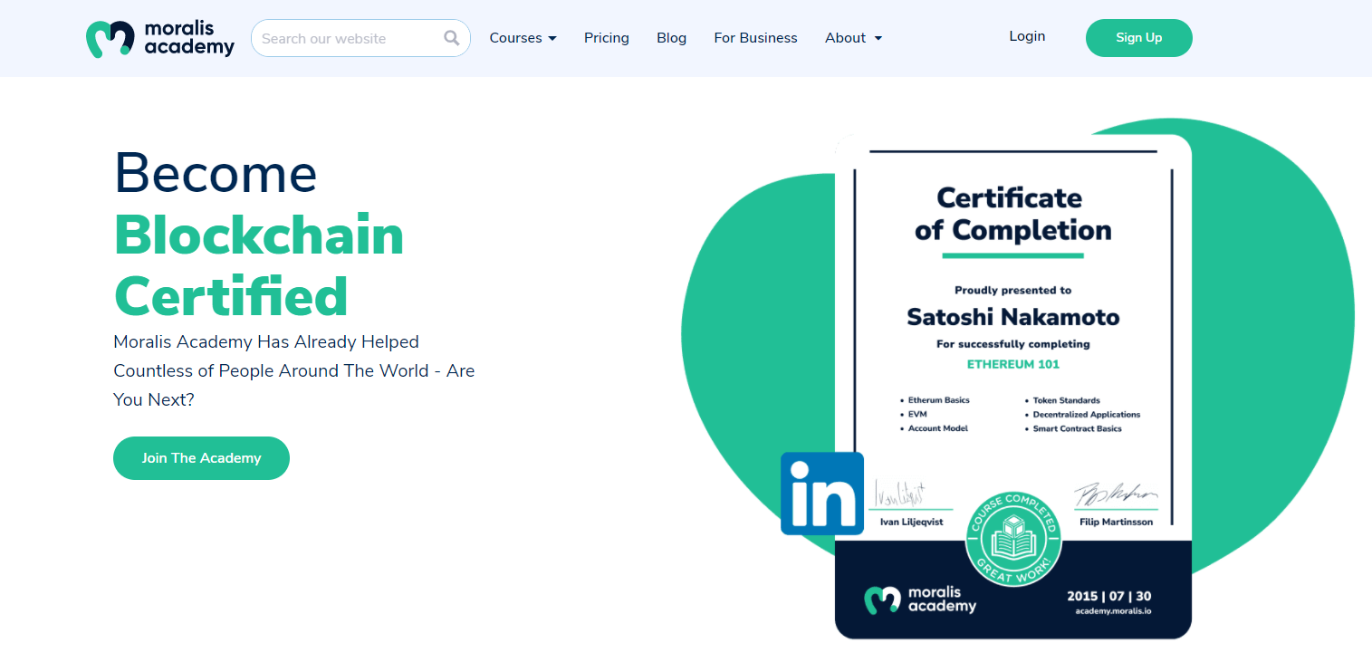This screenshot has width=1372, height=662.
Task: Focus the Search our website field
Action: click(360, 38)
